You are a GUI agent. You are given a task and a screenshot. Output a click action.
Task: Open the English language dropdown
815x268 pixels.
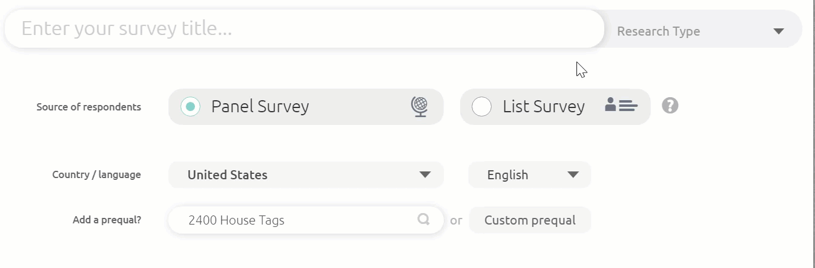click(521, 175)
